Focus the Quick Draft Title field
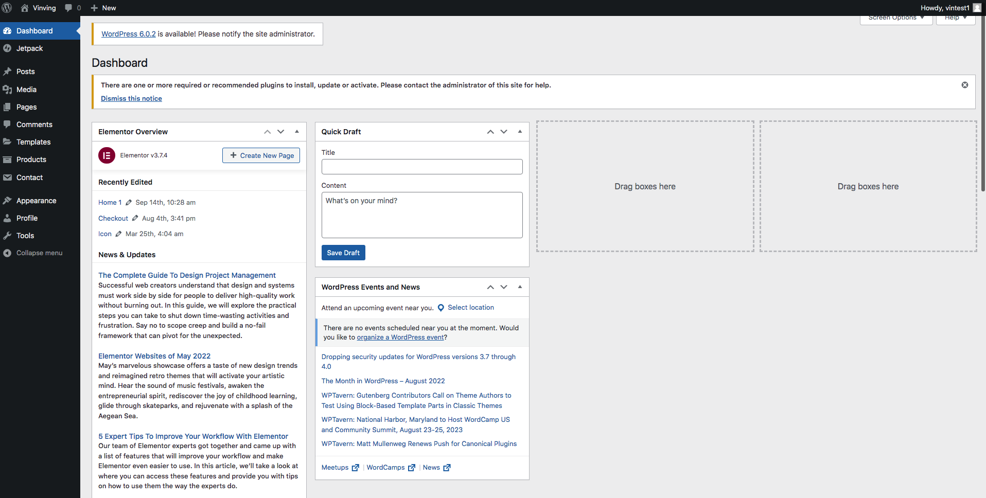The image size is (986, 498). [422, 167]
